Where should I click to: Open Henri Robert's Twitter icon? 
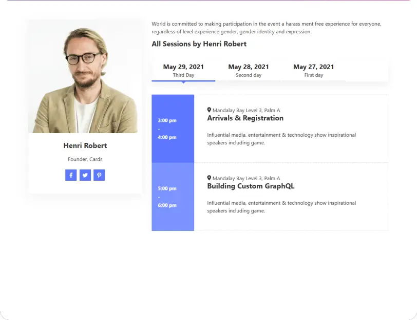pyautogui.click(x=85, y=175)
